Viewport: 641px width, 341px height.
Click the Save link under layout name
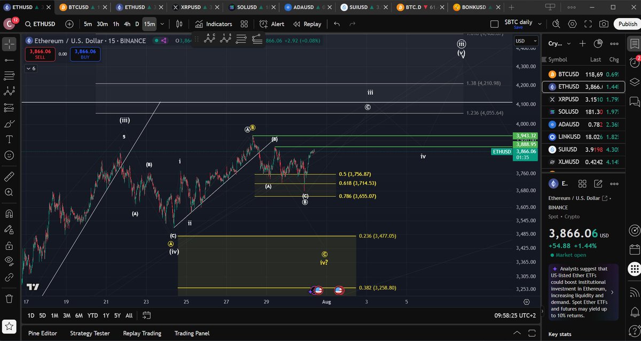pyautogui.click(x=518, y=28)
